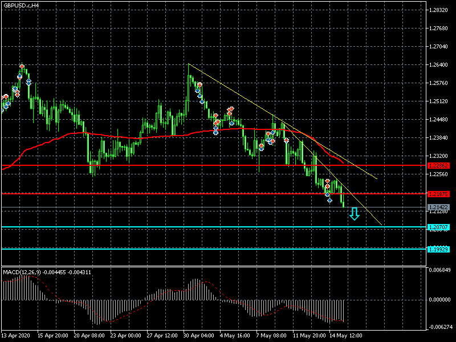
Task: Click the red marker at the 13 April peak
Action: (22, 67)
